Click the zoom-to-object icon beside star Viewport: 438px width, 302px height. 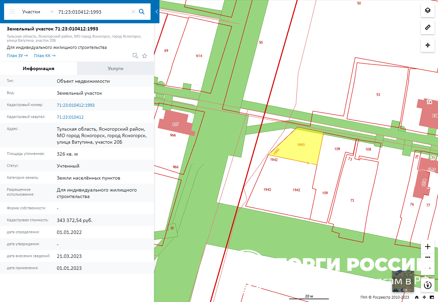click(x=135, y=56)
